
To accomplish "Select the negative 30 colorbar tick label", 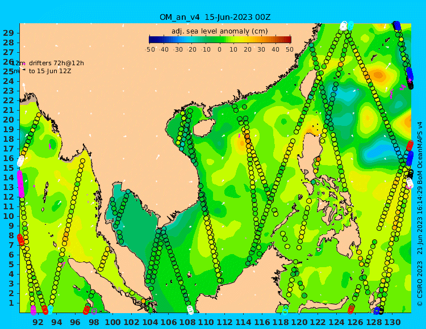I will point(178,49).
